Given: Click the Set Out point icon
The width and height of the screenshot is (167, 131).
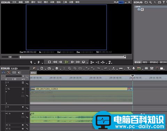Looking at the screenshot, I should click(39, 62).
